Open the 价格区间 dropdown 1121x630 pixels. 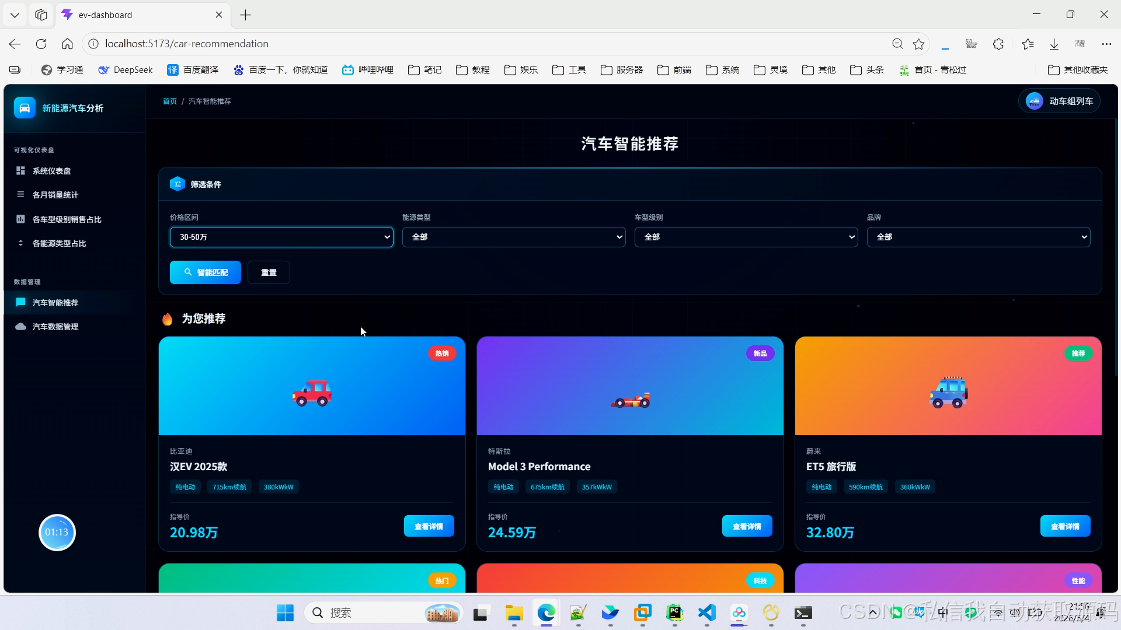coord(281,237)
